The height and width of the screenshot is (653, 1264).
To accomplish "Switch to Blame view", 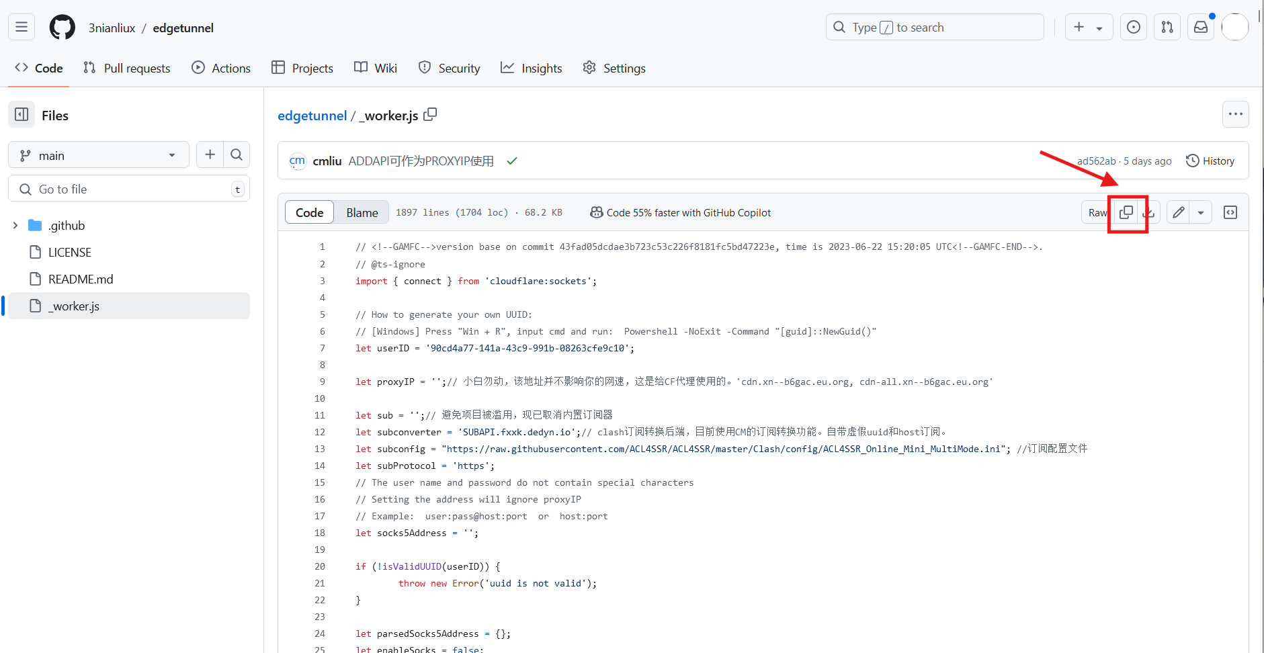I will point(362,212).
